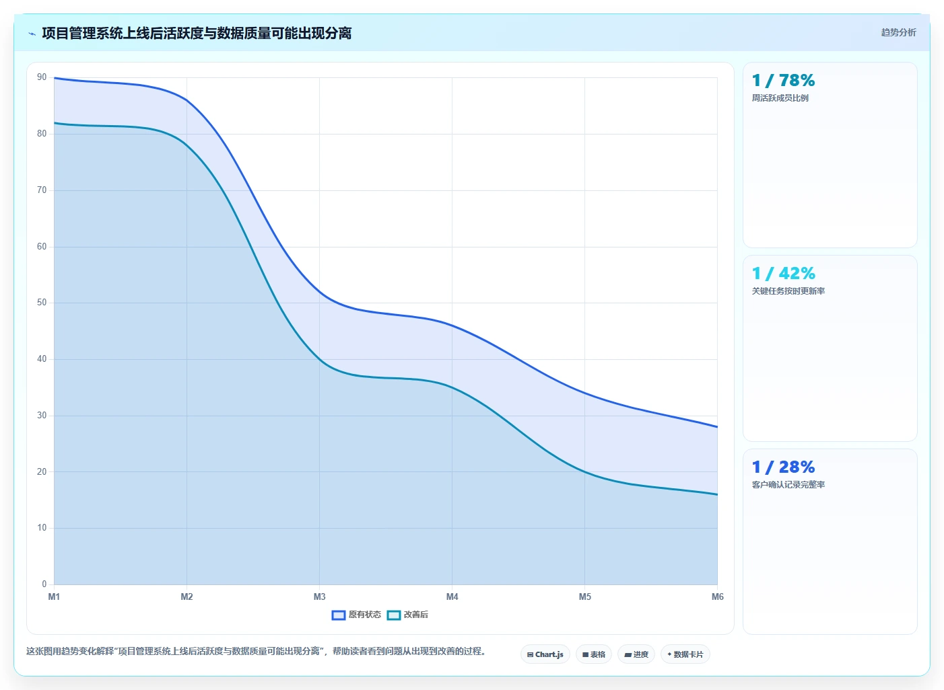Click the M6 x-axis label
The height and width of the screenshot is (690, 944).
(x=717, y=597)
